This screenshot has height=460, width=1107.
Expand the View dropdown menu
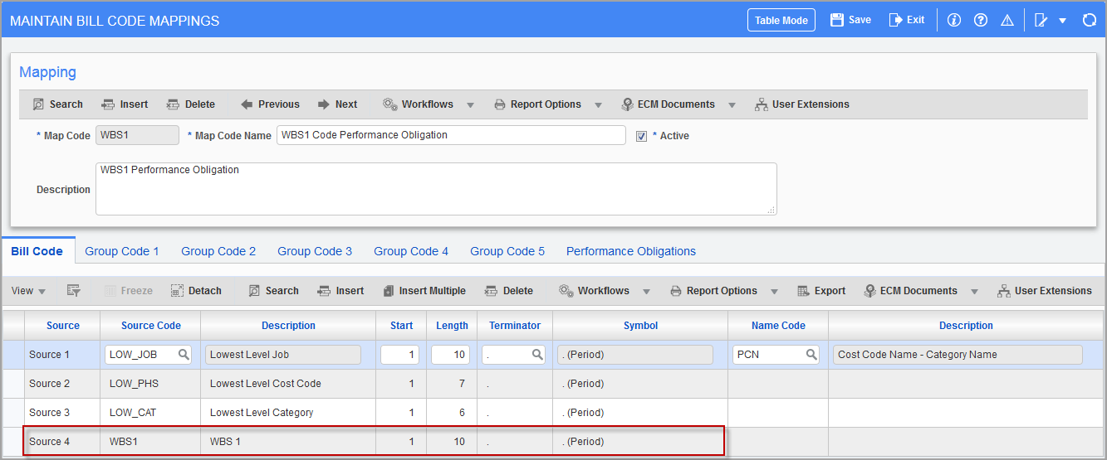point(29,291)
